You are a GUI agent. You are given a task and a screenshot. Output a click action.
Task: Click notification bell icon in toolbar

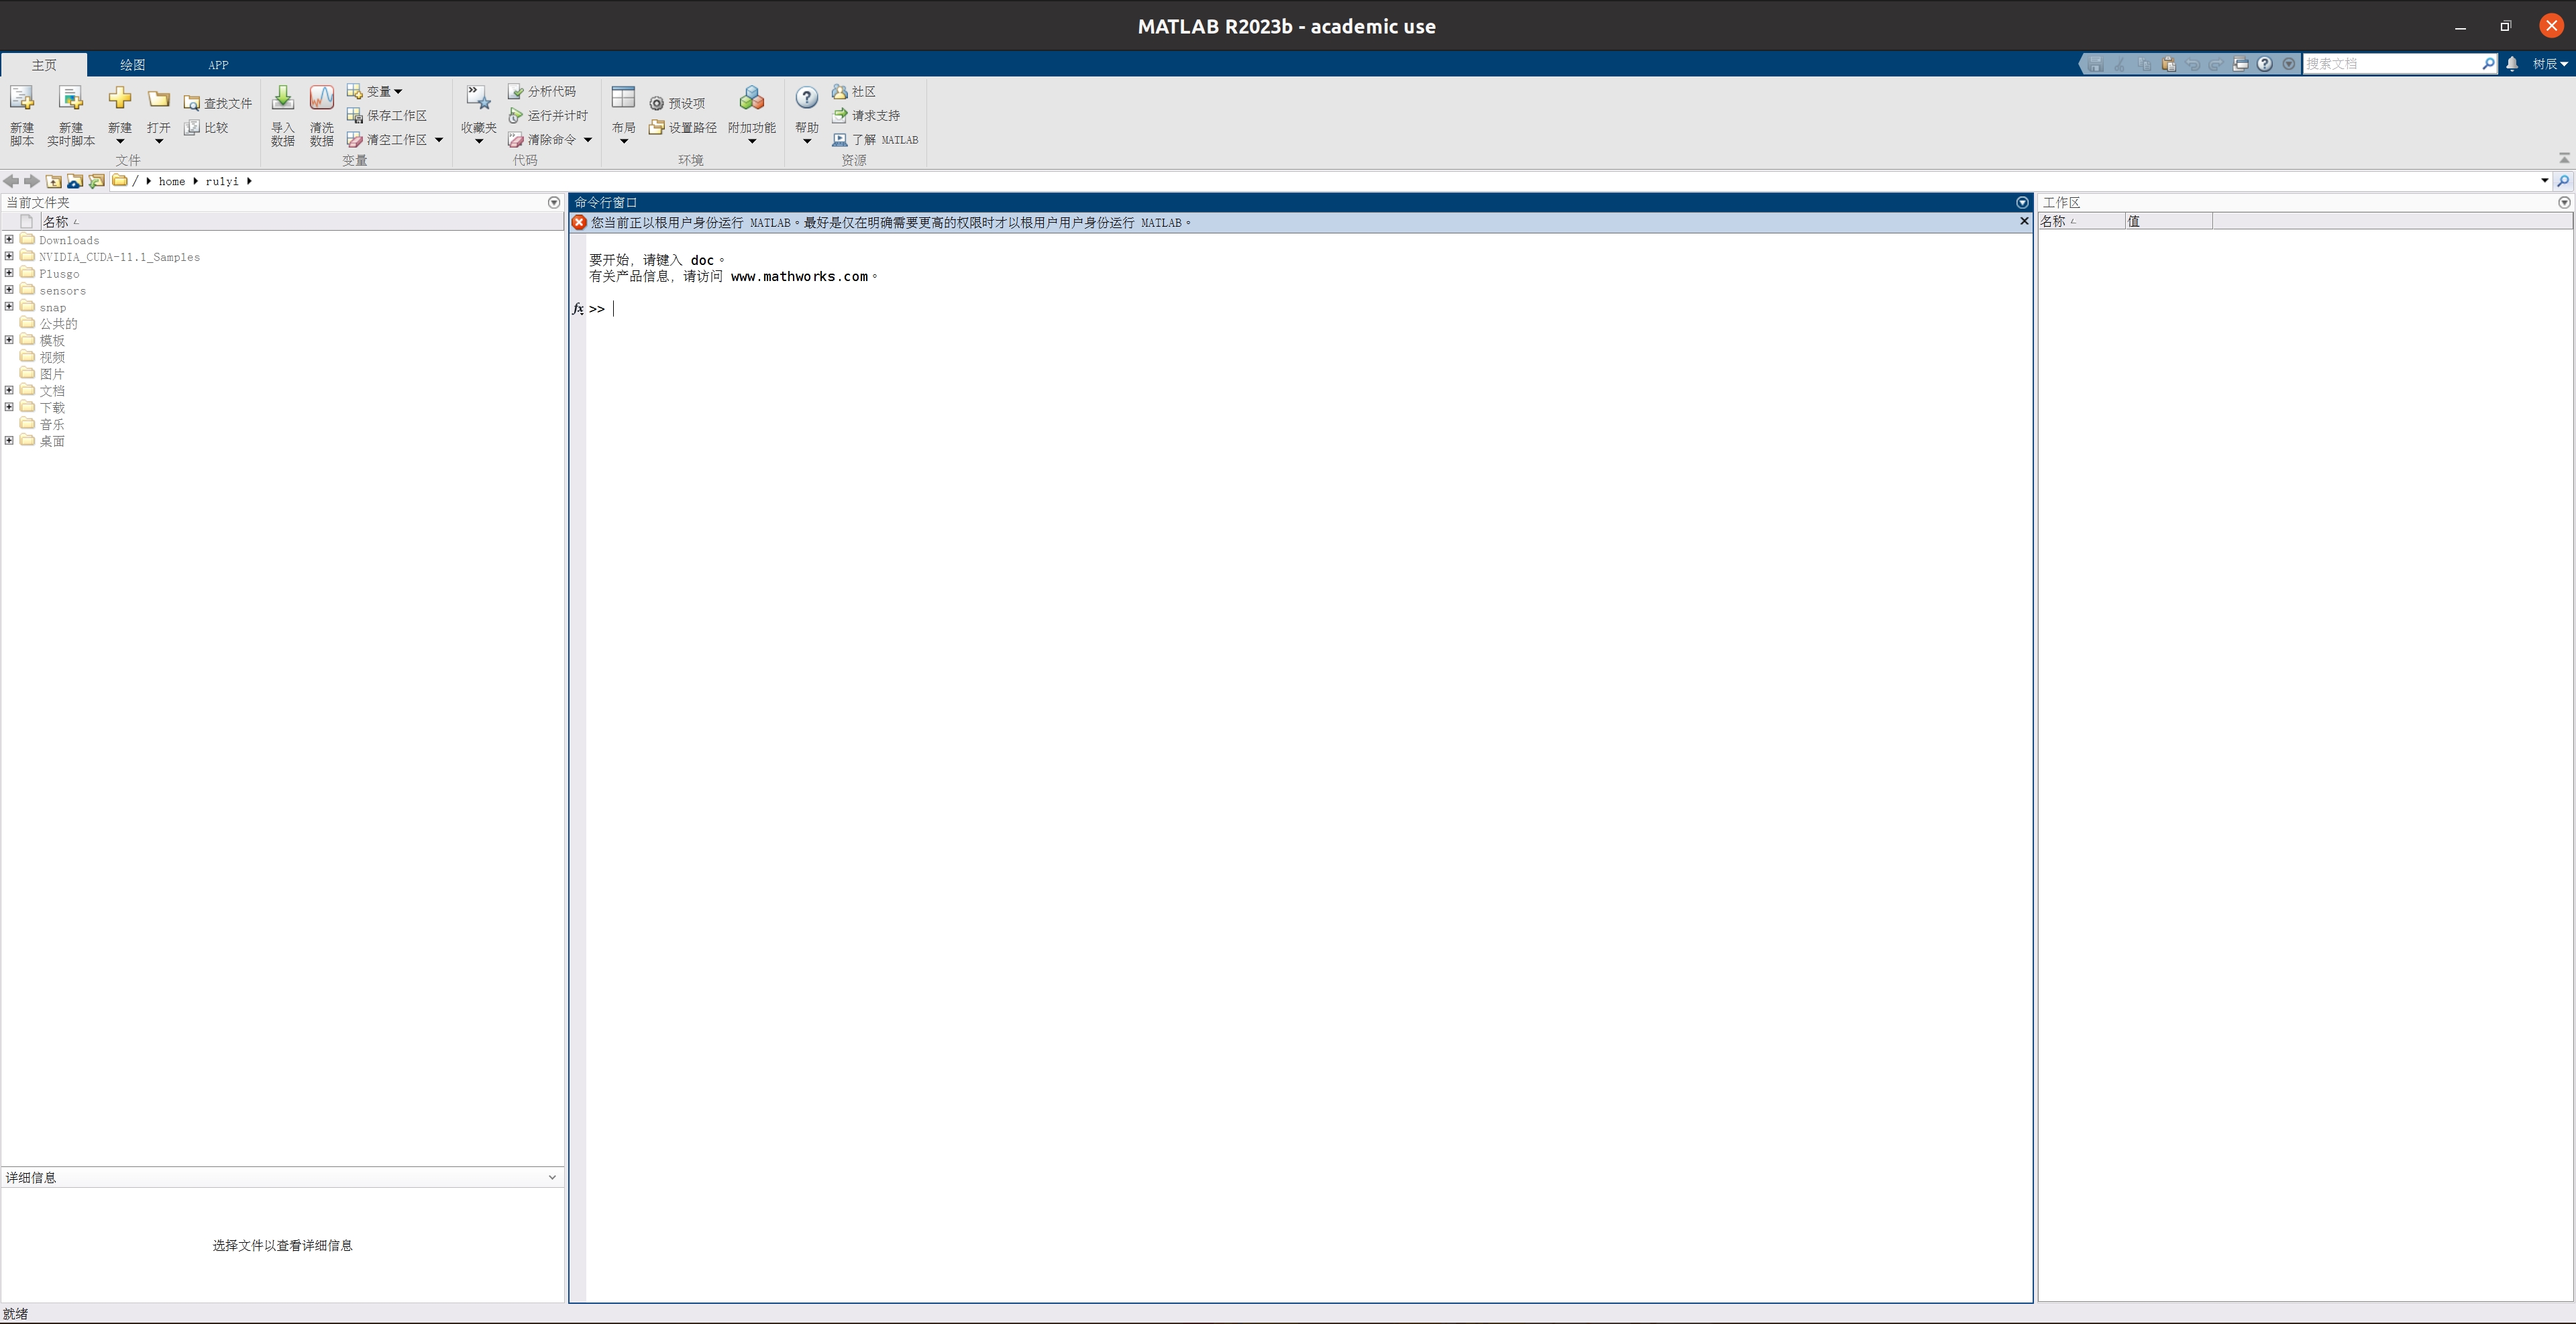(2512, 64)
